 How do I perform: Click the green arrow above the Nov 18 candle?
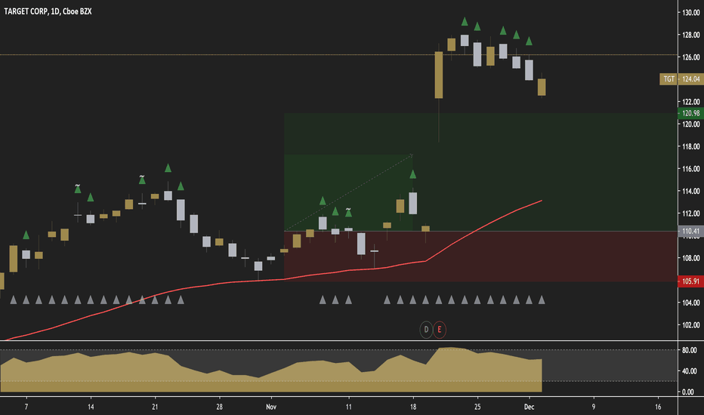412,174
